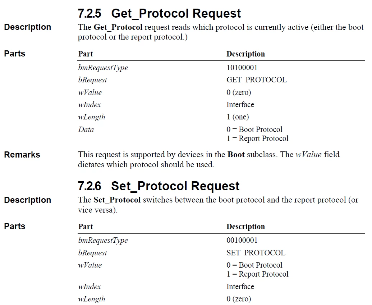Click italic wValue in Remarks text
The image size is (372, 305).
(x=308, y=155)
